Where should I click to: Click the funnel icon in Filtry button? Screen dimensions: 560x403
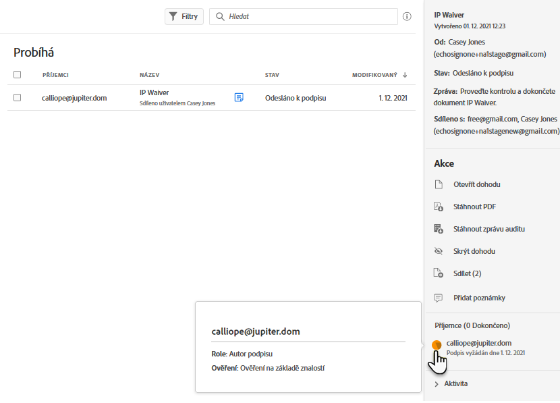(173, 16)
